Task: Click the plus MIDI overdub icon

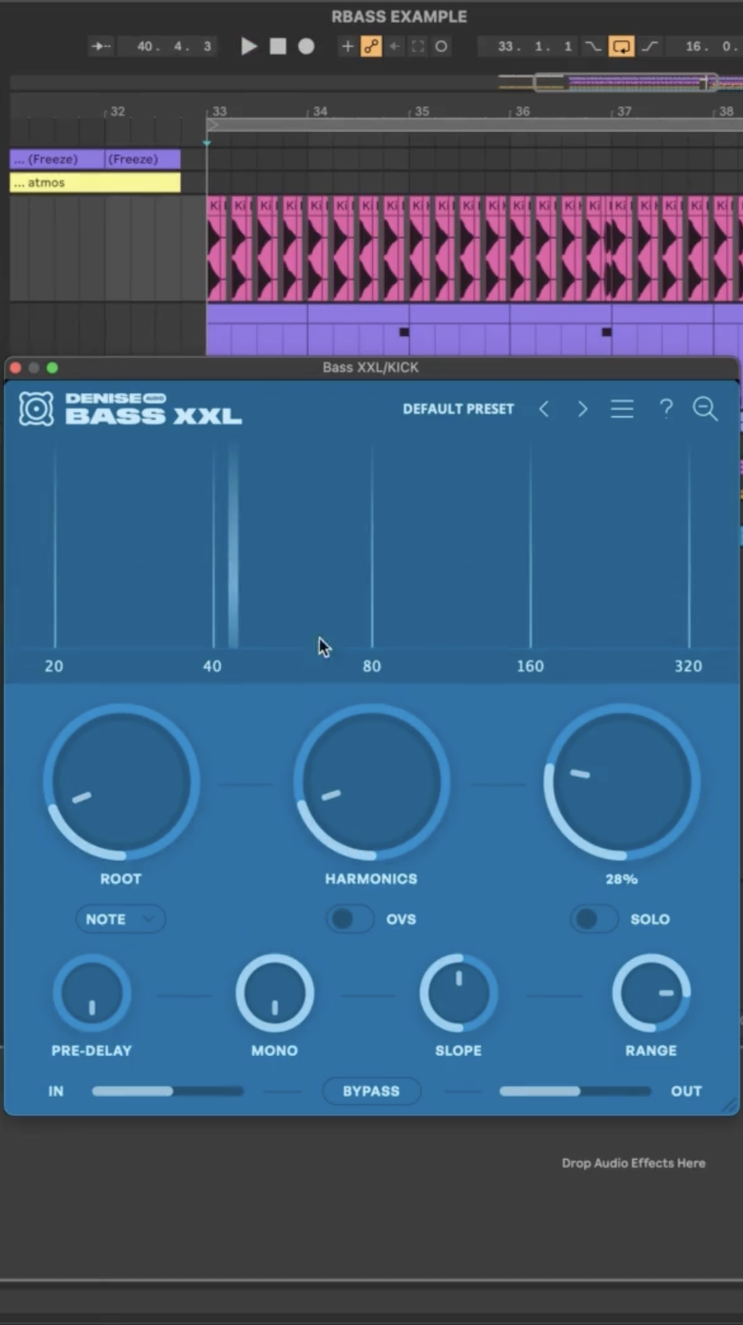Action: (347, 47)
